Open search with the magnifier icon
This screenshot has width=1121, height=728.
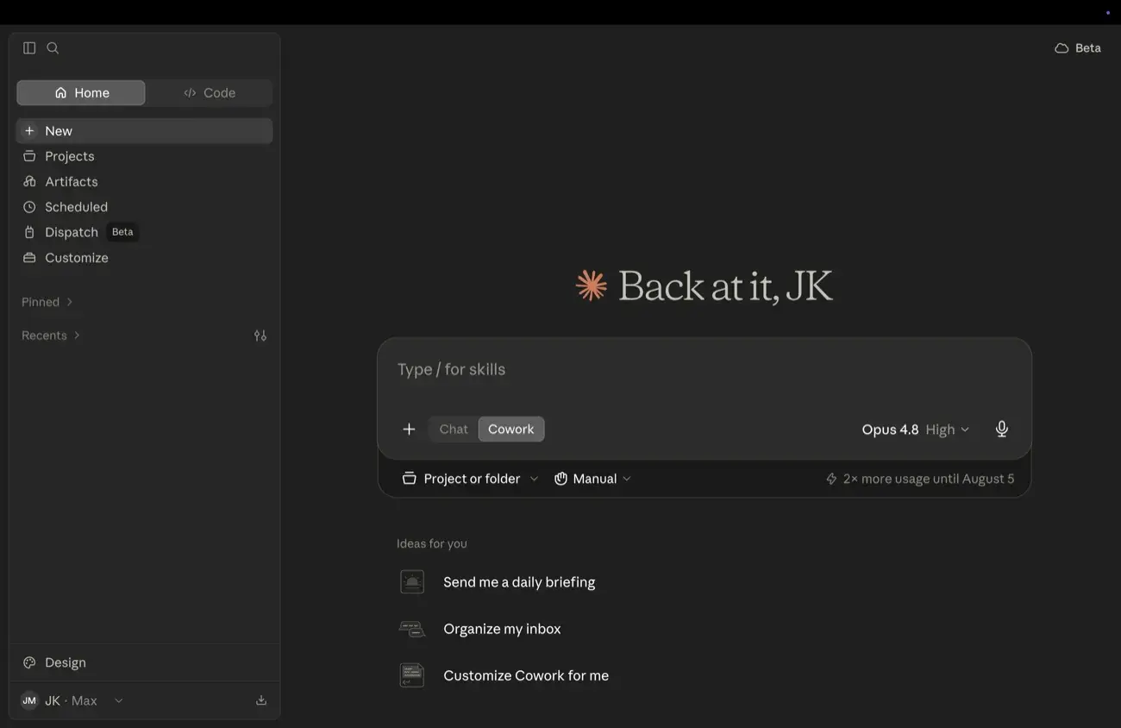point(53,48)
